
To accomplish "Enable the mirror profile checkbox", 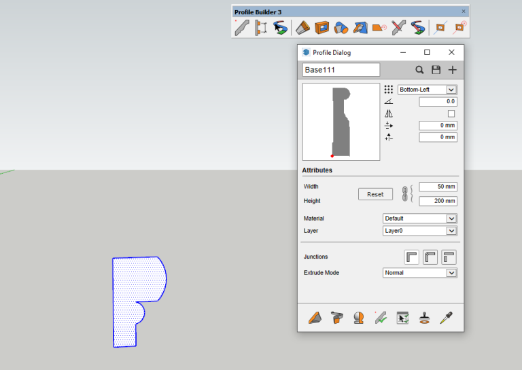I will tap(451, 113).
